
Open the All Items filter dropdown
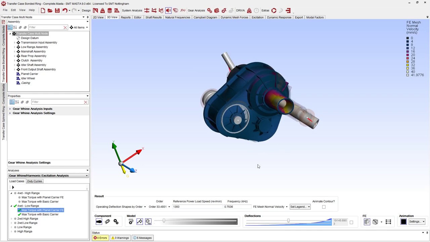87,28
